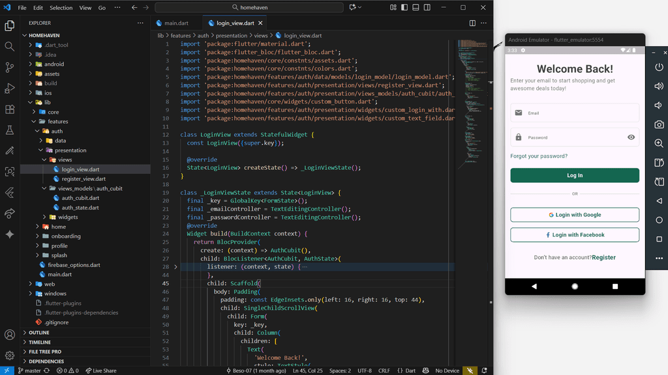The image size is (668, 375).
Task: Click the Email input field
Action: tap(575, 113)
